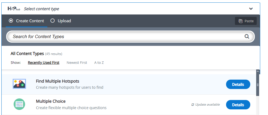268x115 pixels.
Task: Click the scrollbar grip handle
Action: coord(258,85)
